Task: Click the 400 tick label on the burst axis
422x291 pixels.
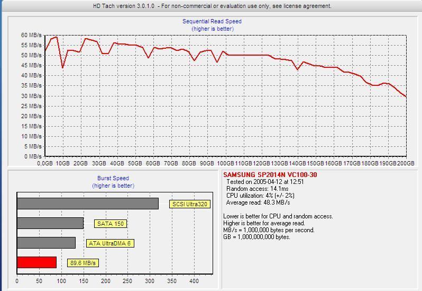Action: tap(194, 281)
